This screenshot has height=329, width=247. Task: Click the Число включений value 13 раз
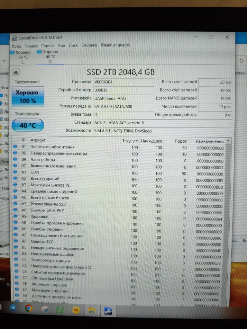coord(215,107)
